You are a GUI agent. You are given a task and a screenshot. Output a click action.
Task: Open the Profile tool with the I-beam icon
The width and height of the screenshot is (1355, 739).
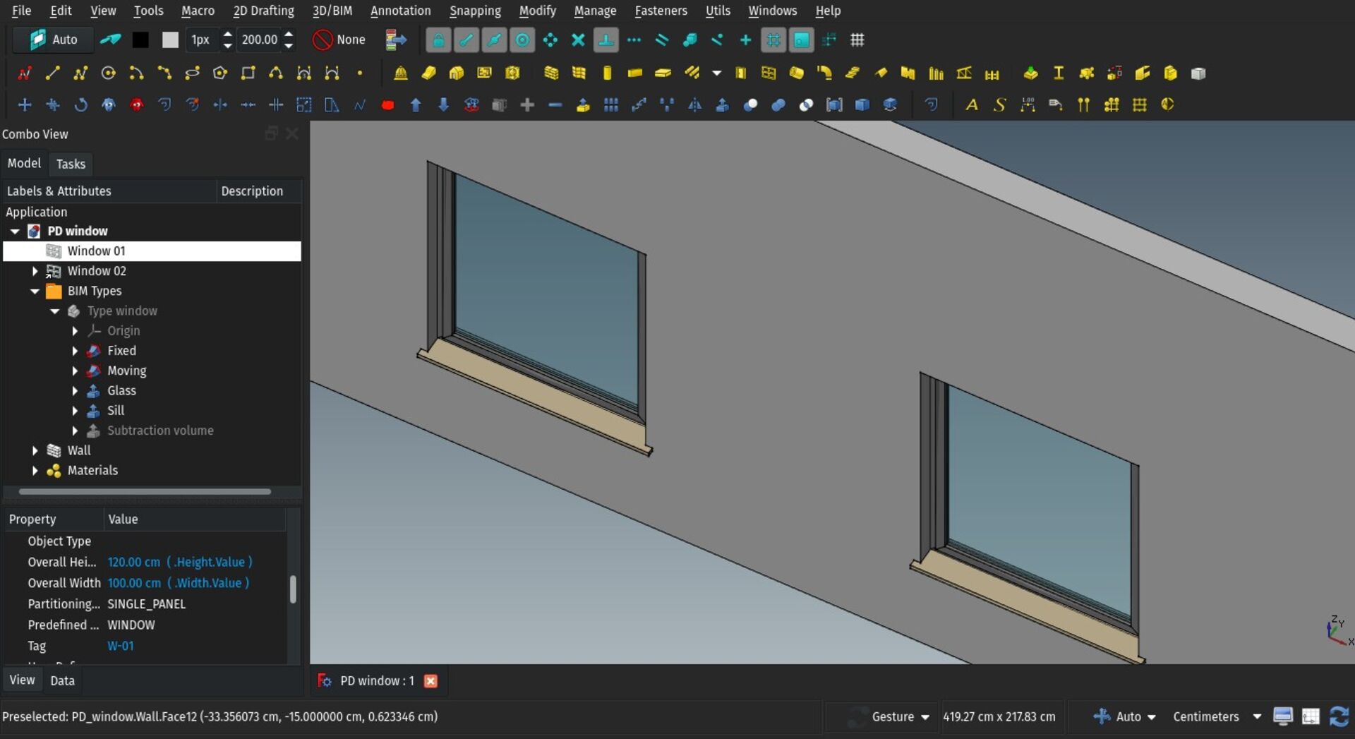click(x=1059, y=73)
